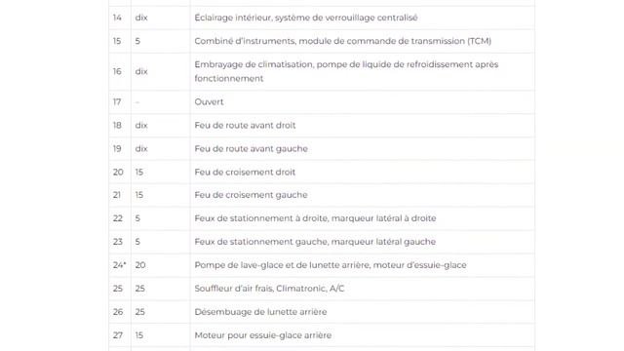The image size is (624, 351).
Task: Click the dash amperage cell in row 17
Action: (160, 102)
